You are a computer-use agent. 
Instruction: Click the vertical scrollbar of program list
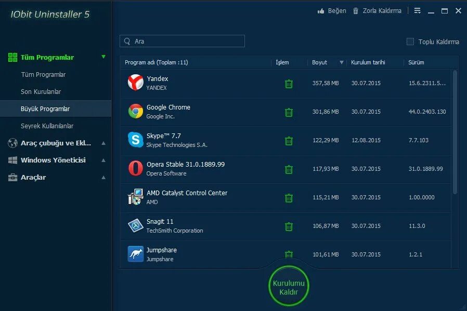tap(455, 132)
